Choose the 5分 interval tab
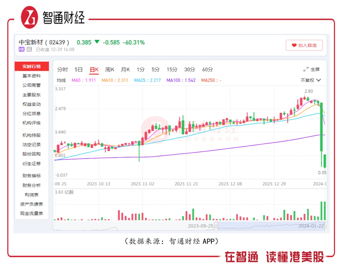 coord(156,69)
